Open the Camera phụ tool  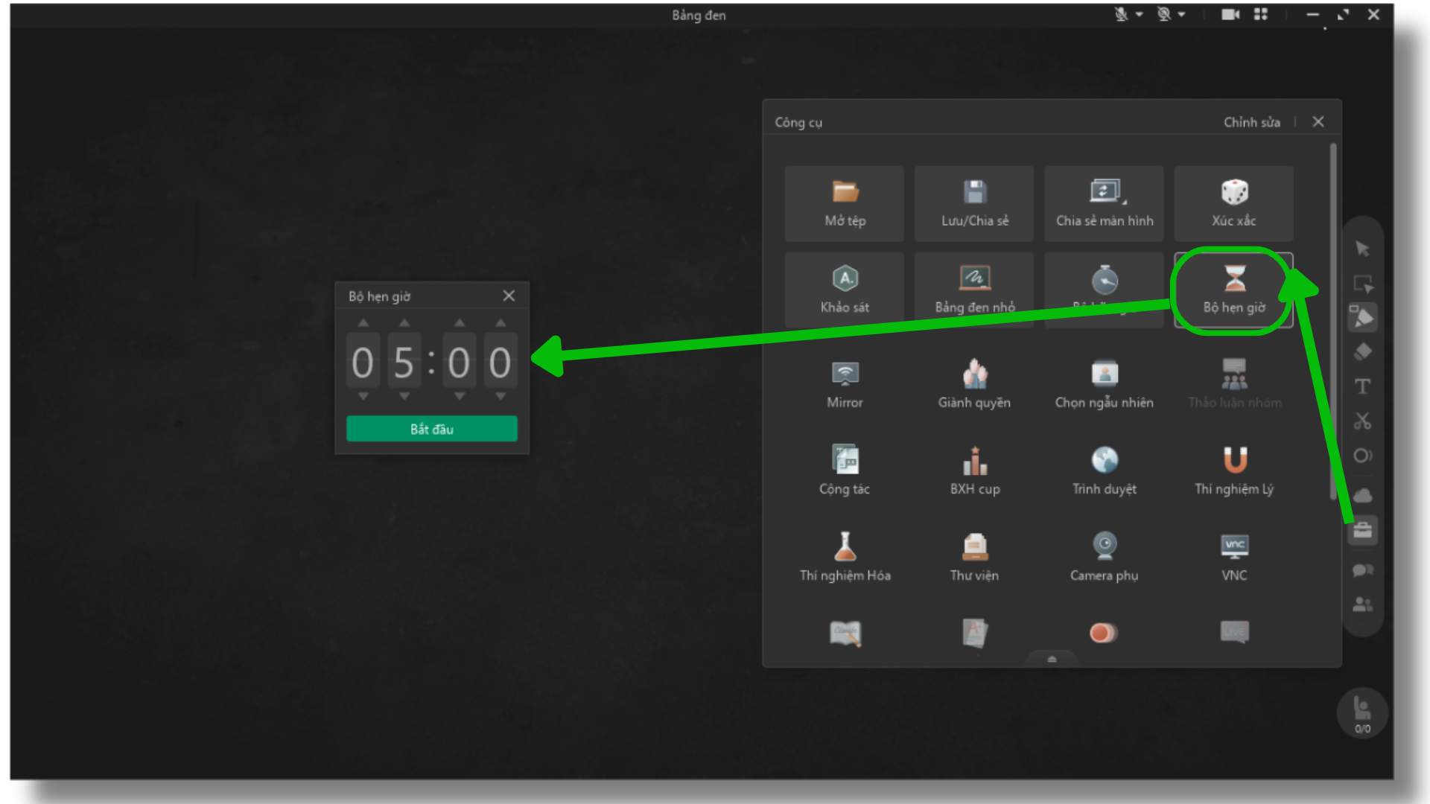click(1104, 557)
